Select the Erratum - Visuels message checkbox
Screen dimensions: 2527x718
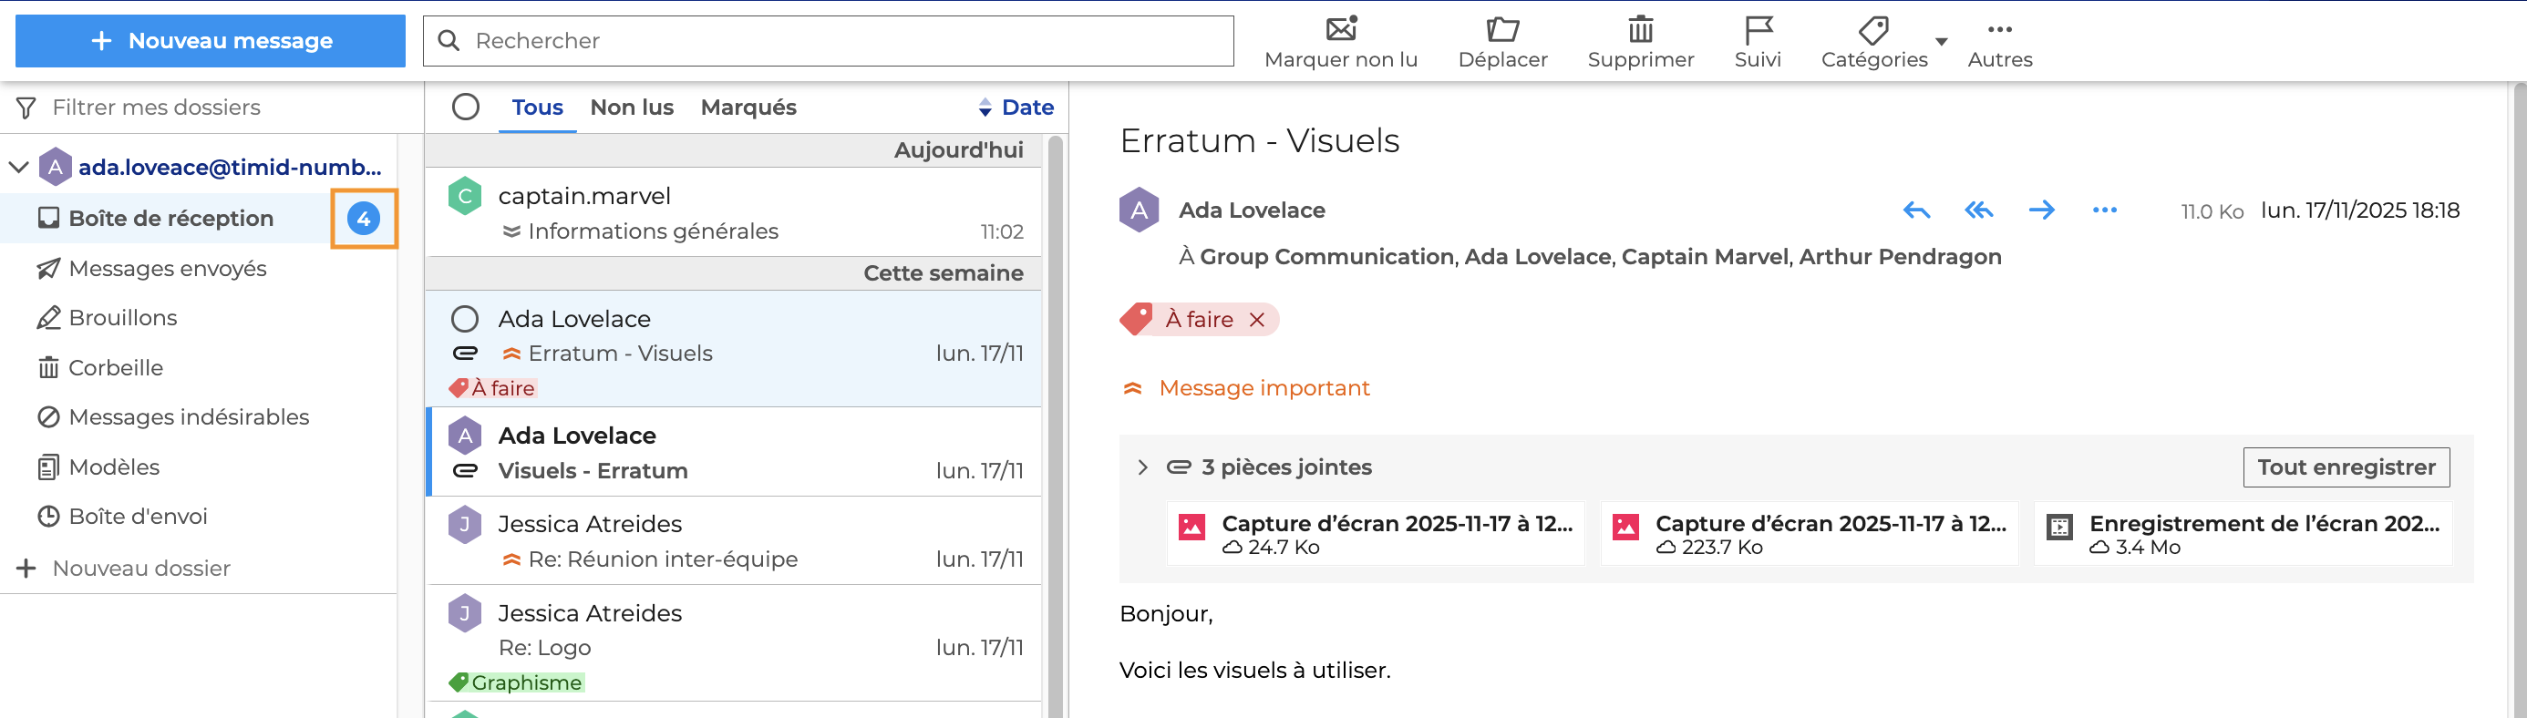point(465,319)
